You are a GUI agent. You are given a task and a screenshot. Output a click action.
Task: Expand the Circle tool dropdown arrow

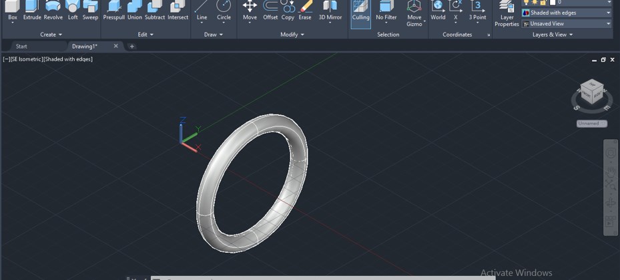(224, 23)
